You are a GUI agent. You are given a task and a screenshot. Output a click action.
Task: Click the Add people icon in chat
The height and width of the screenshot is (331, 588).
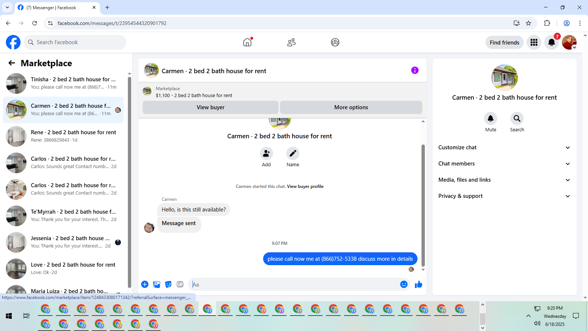[x=266, y=153]
